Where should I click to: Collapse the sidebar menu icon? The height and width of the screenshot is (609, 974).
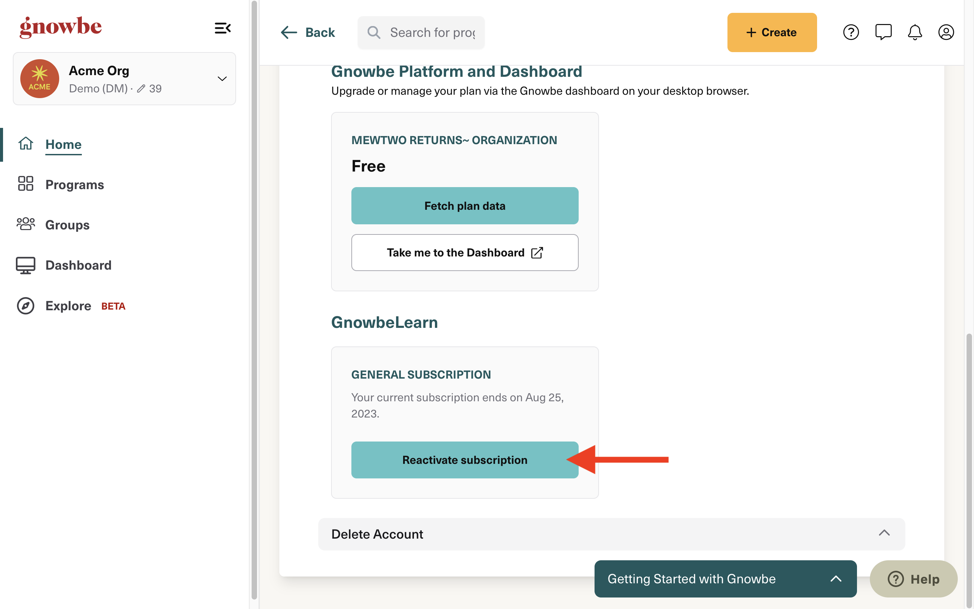point(223,28)
